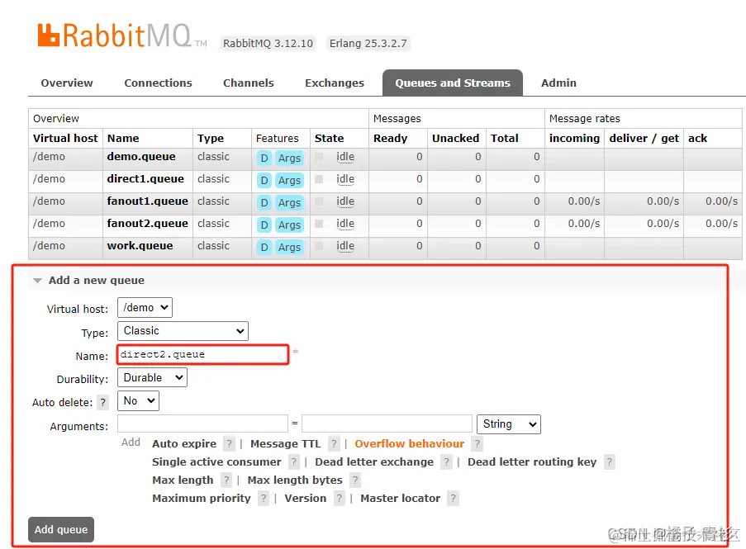Image resolution: width=746 pixels, height=549 pixels.
Task: Collapse the Add a new queue section
Action: (37, 281)
